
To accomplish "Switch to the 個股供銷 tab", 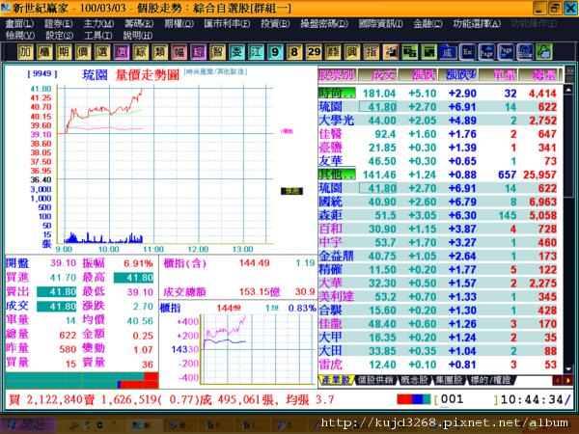I will click(375, 380).
